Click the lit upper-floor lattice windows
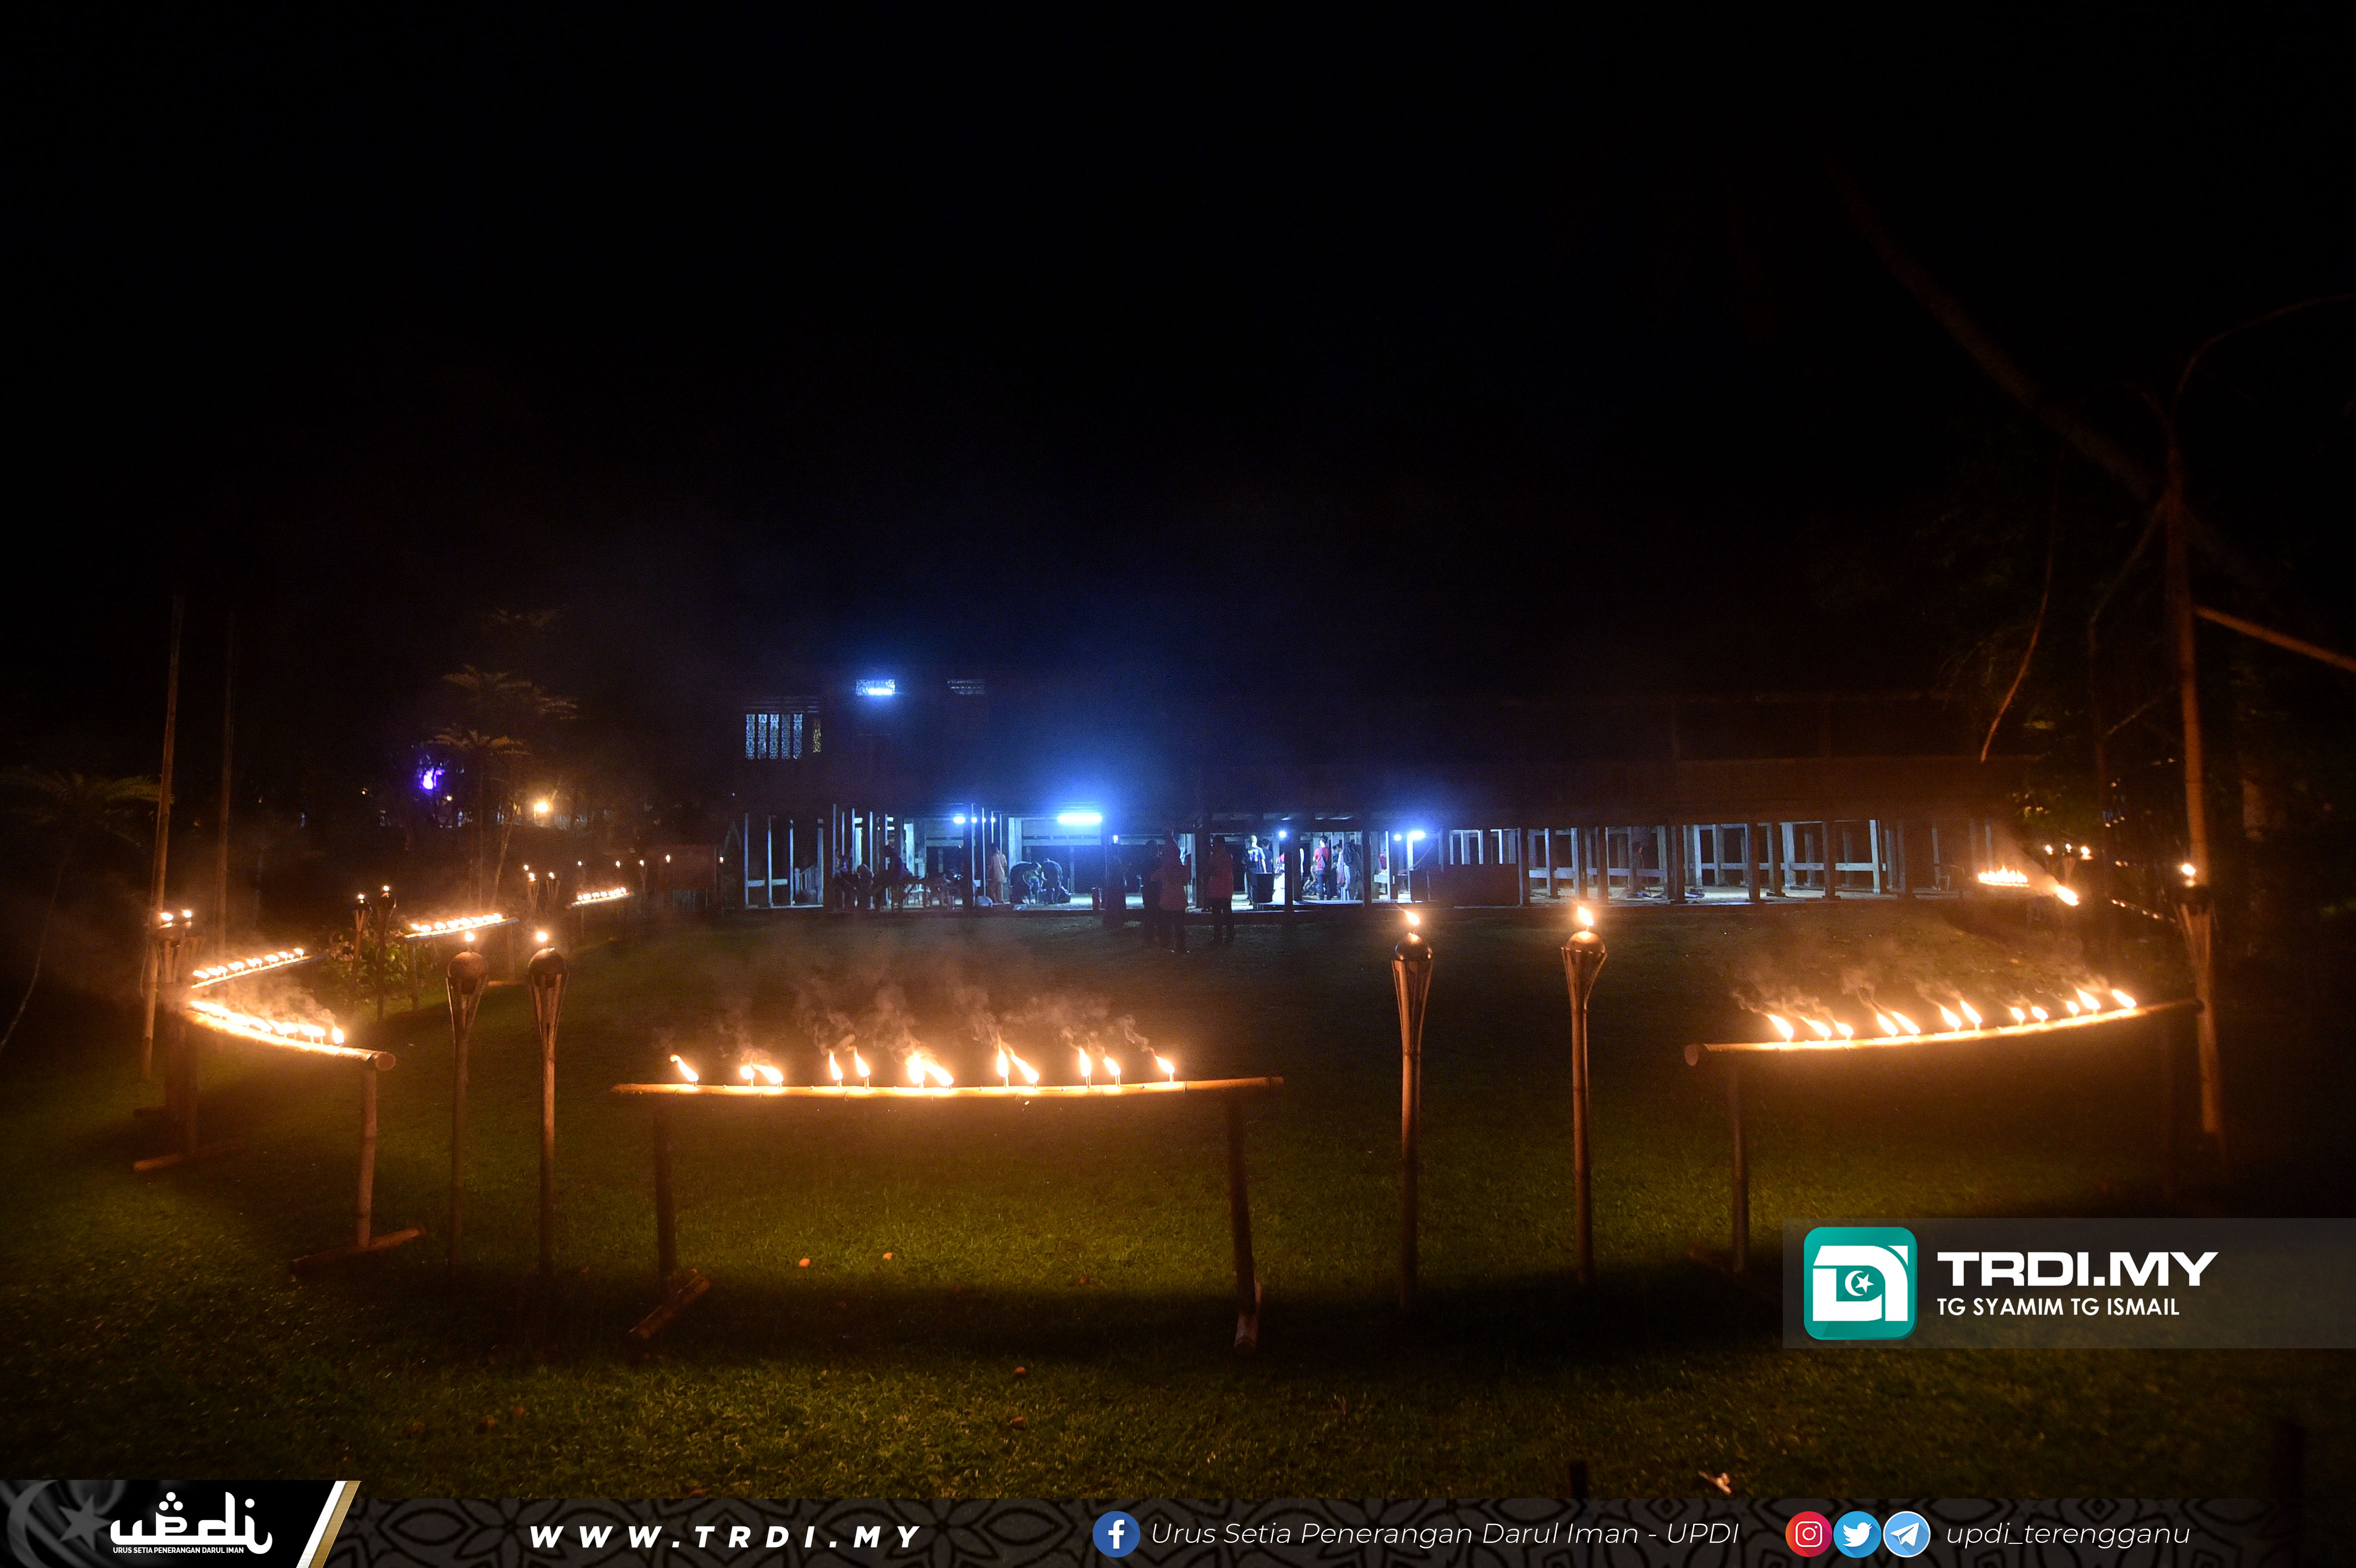Image resolution: width=2356 pixels, height=1568 pixels. tap(775, 735)
